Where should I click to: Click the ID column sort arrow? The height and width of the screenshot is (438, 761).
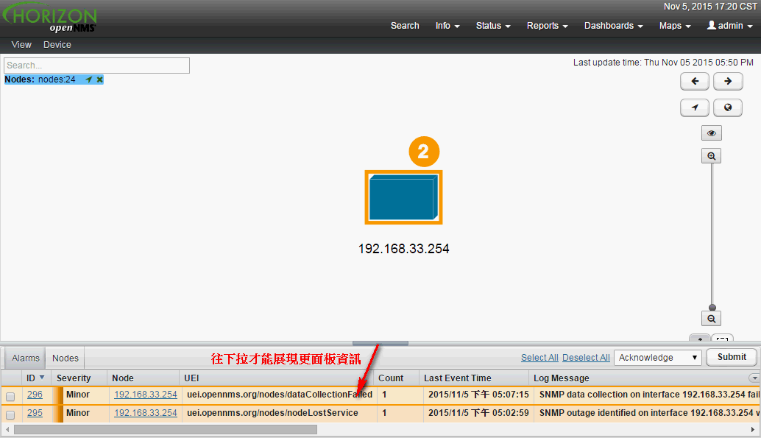point(42,378)
